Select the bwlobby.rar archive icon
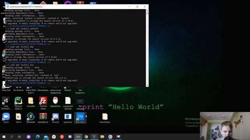250x140 pixels. [x=43, y=118]
